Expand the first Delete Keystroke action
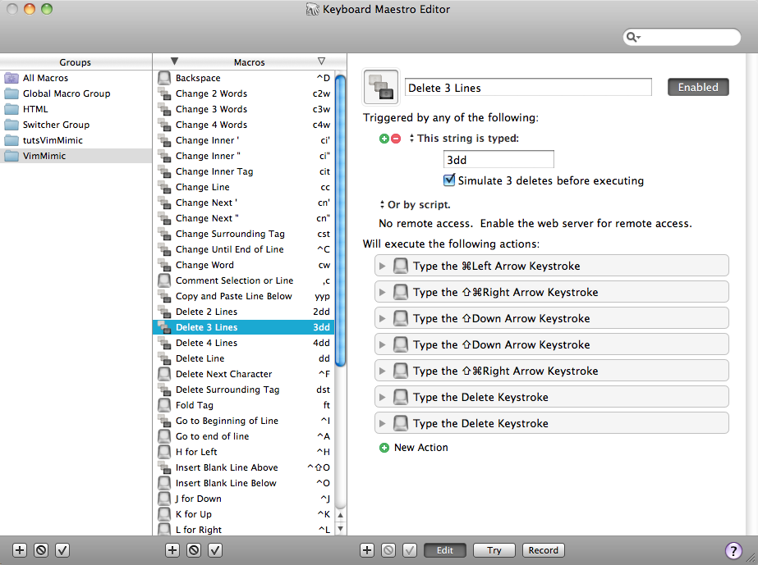The width and height of the screenshot is (758, 565). (x=383, y=398)
